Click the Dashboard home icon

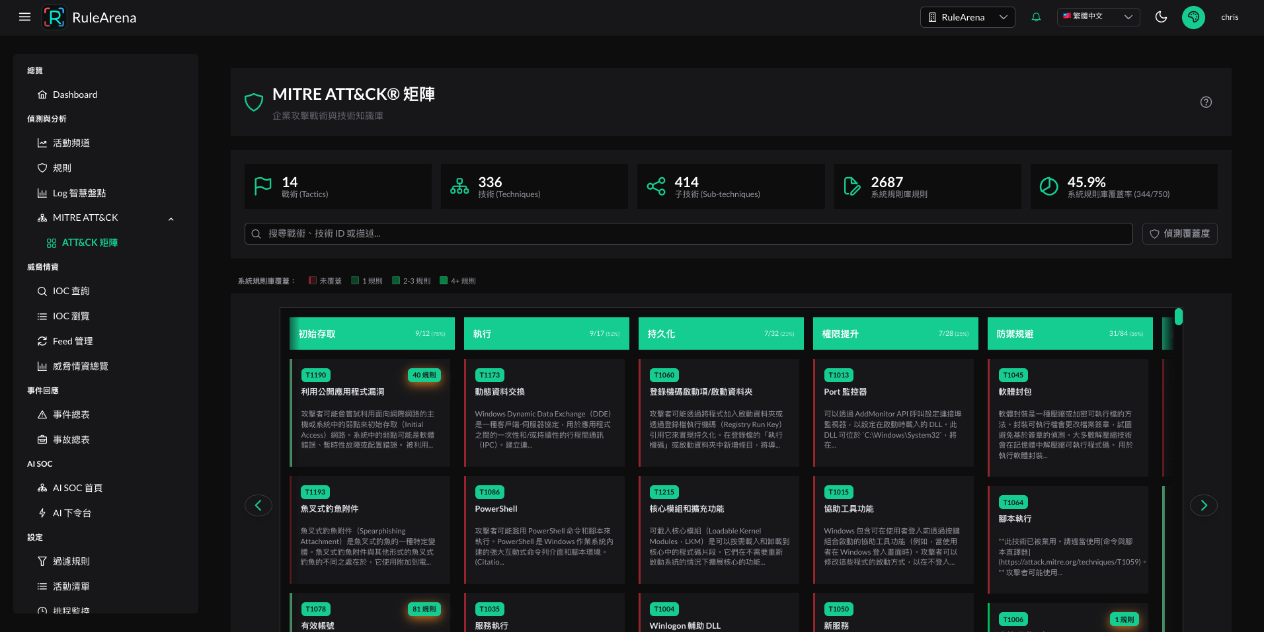tap(42, 95)
